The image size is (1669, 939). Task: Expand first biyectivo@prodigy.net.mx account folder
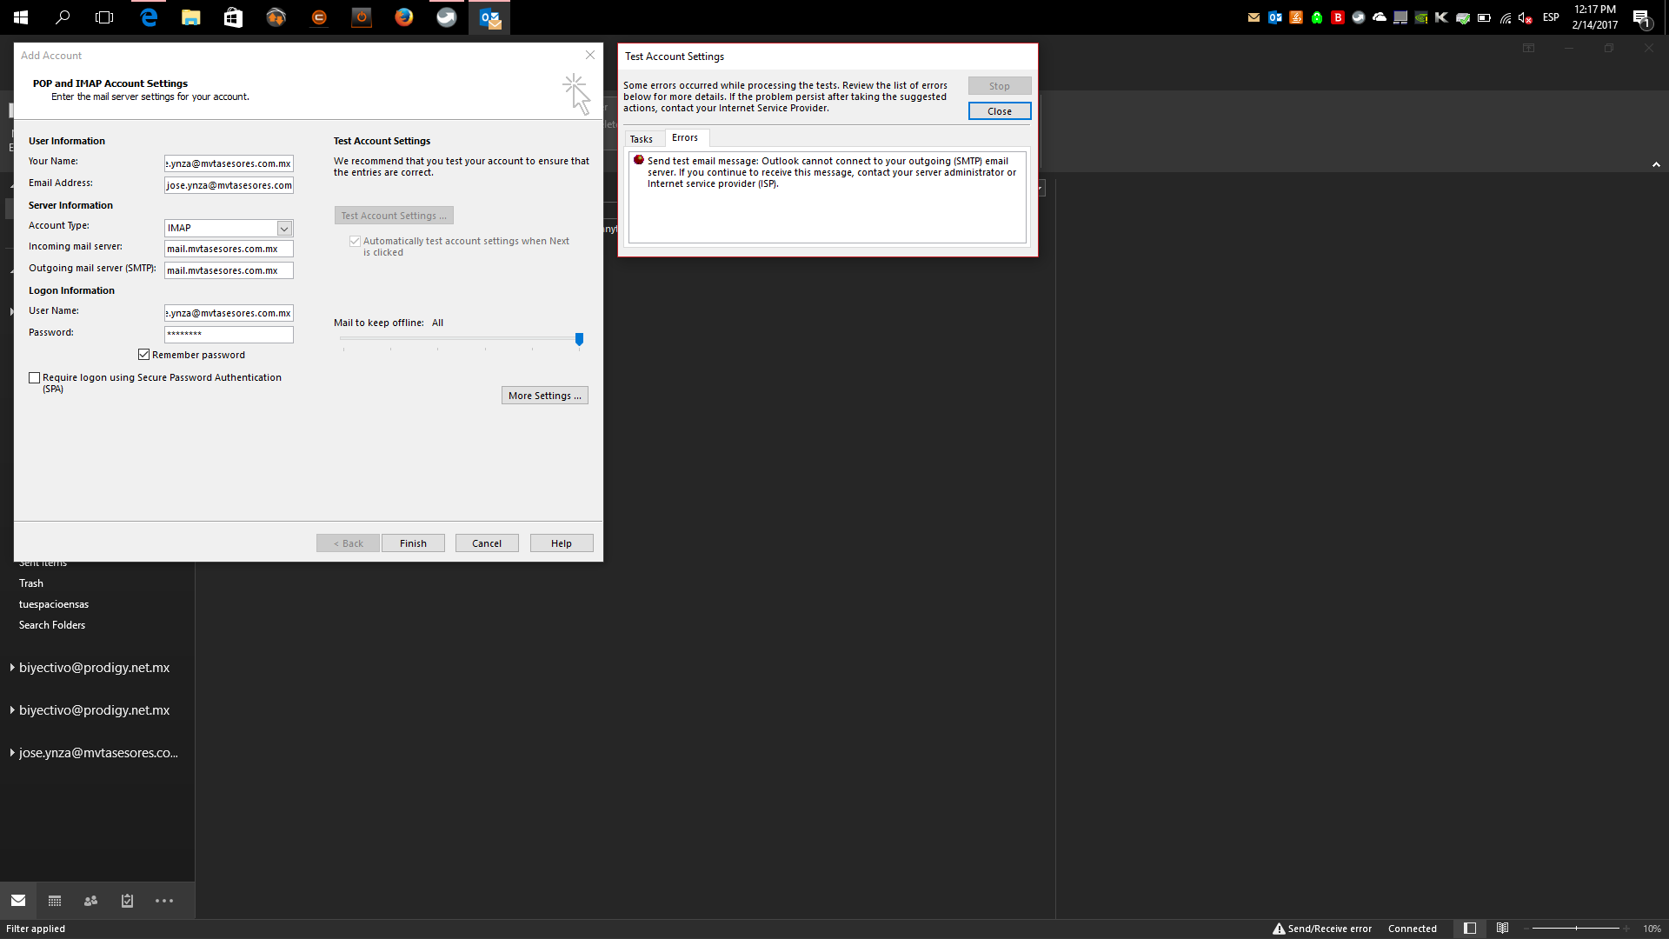point(12,668)
